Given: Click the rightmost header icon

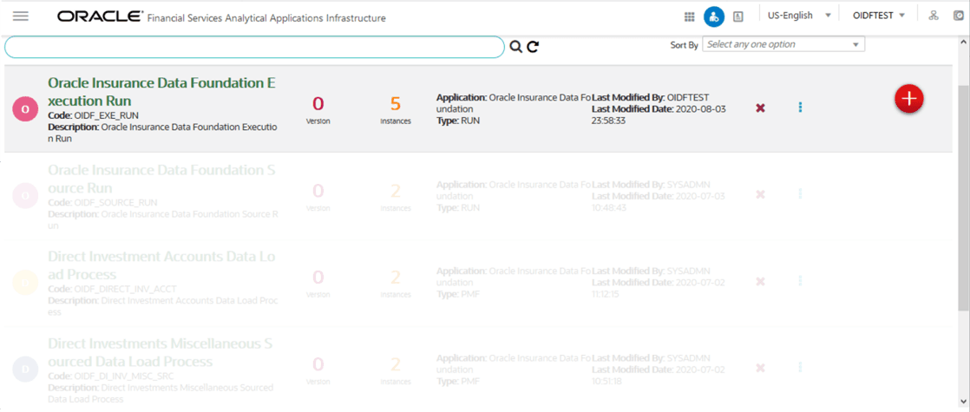Looking at the screenshot, I should tap(960, 16).
